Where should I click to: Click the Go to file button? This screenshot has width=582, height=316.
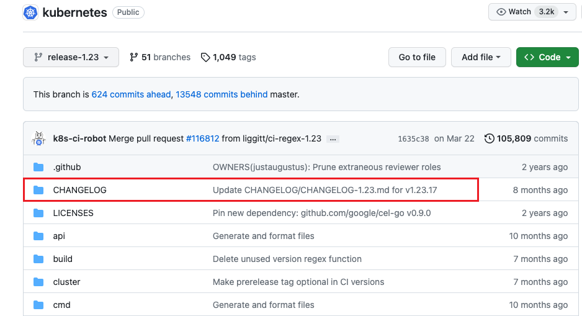click(417, 57)
